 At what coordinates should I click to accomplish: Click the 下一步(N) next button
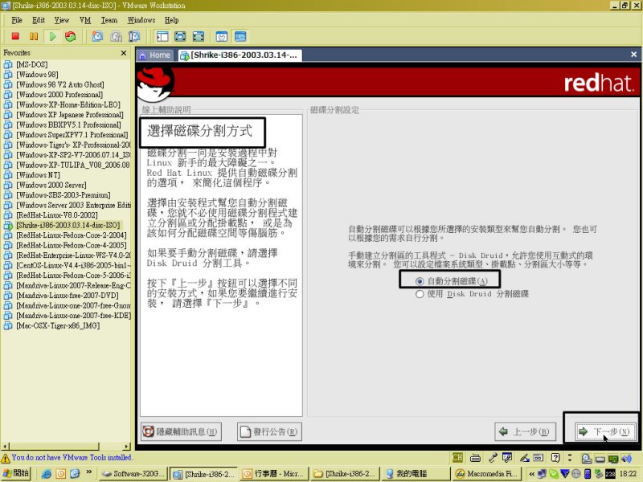(x=605, y=431)
